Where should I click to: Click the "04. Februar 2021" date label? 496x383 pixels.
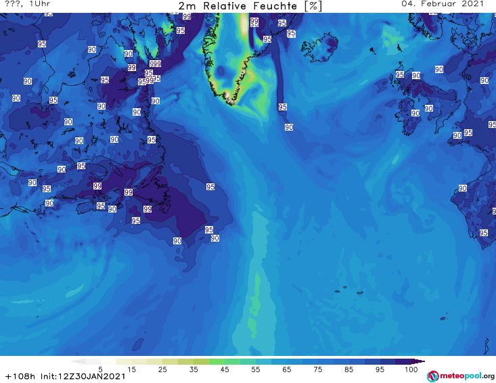pos(443,4)
